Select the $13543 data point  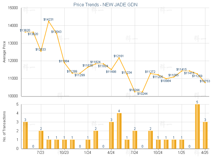pos(56,33)
